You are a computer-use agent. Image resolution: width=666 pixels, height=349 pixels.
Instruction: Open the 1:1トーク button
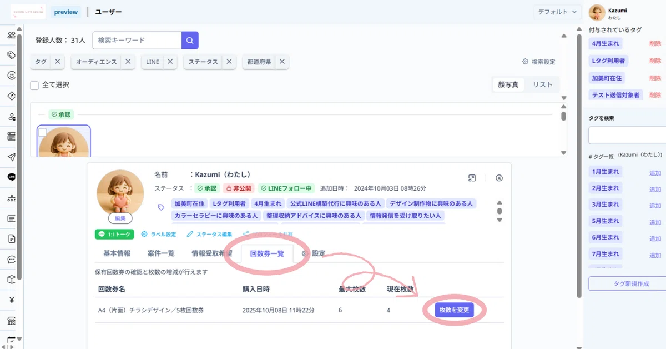point(115,234)
